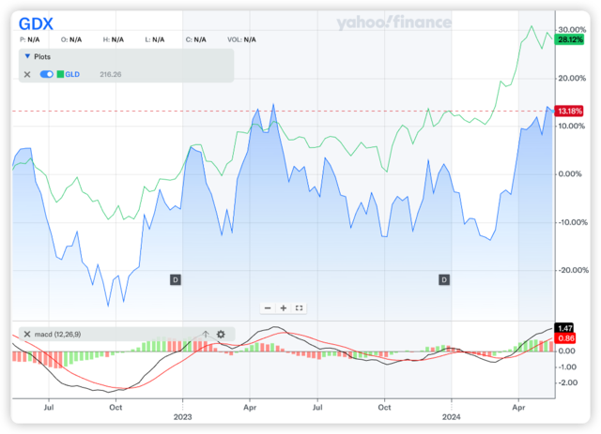Screen dimensions: 601x434
Task: Enter full screen chart view
Action: click(x=299, y=307)
